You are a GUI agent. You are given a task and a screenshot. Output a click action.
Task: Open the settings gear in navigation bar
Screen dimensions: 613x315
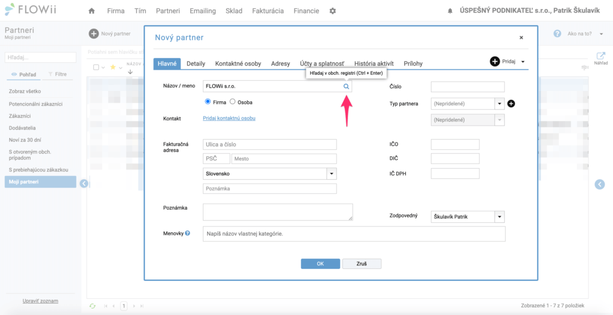333,11
